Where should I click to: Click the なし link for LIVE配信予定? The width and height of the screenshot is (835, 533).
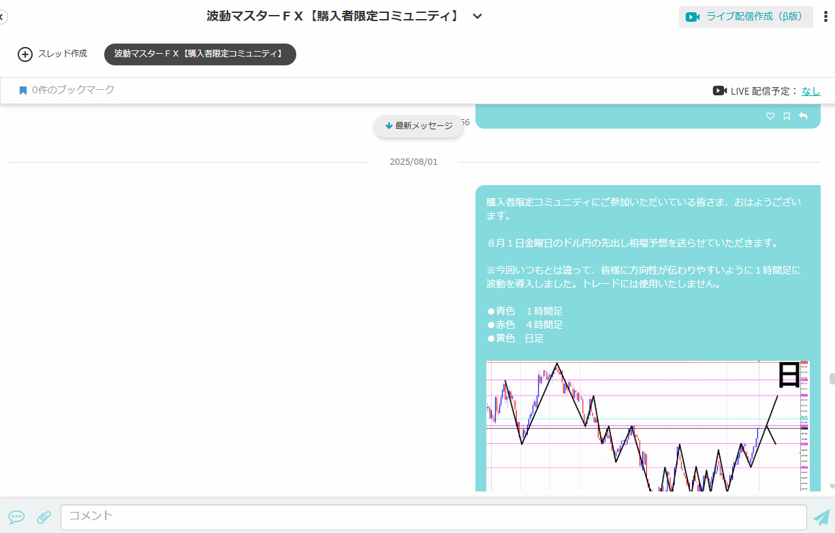coord(811,91)
